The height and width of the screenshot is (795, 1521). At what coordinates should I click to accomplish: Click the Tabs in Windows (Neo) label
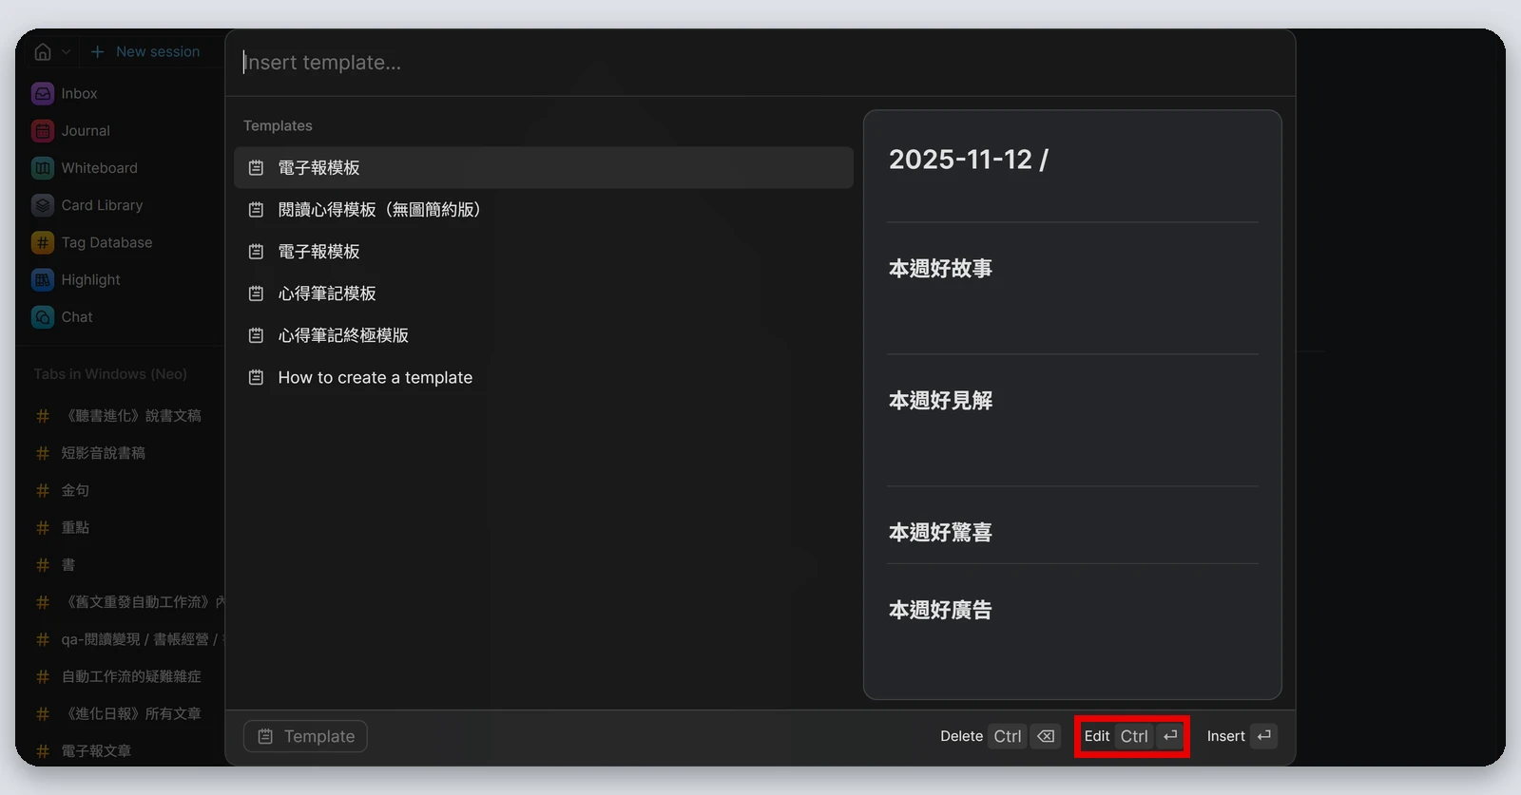[110, 374]
